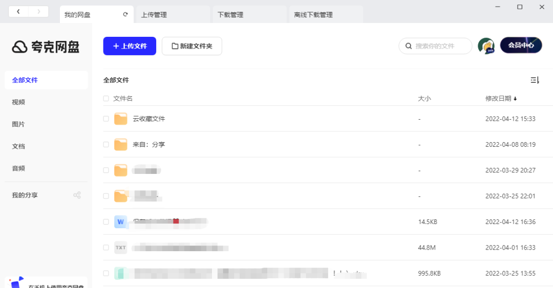Focus the 搜索你的文件 search field

(x=435, y=46)
